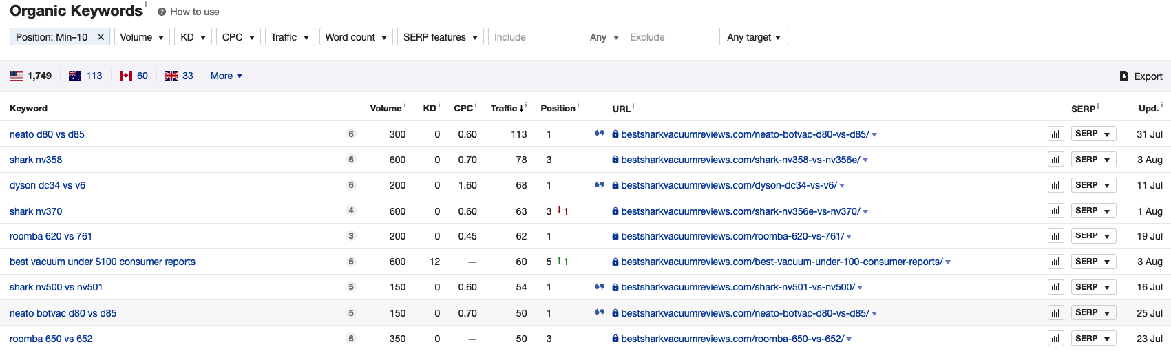Select the Australia flag 113 results
Screen dimensions: 1171x351
pyautogui.click(x=85, y=76)
